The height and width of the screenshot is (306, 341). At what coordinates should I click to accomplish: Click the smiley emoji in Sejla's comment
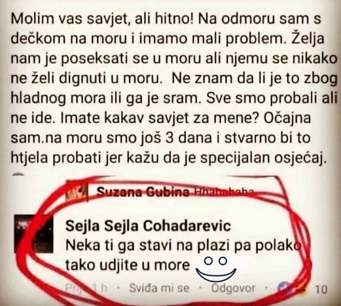click(x=216, y=269)
